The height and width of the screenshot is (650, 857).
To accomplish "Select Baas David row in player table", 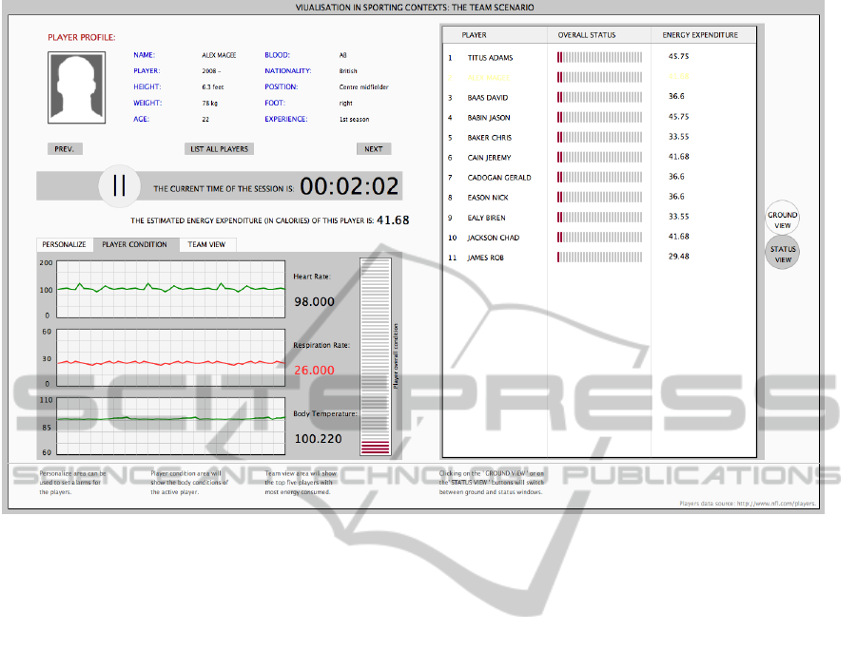I will (x=488, y=98).
